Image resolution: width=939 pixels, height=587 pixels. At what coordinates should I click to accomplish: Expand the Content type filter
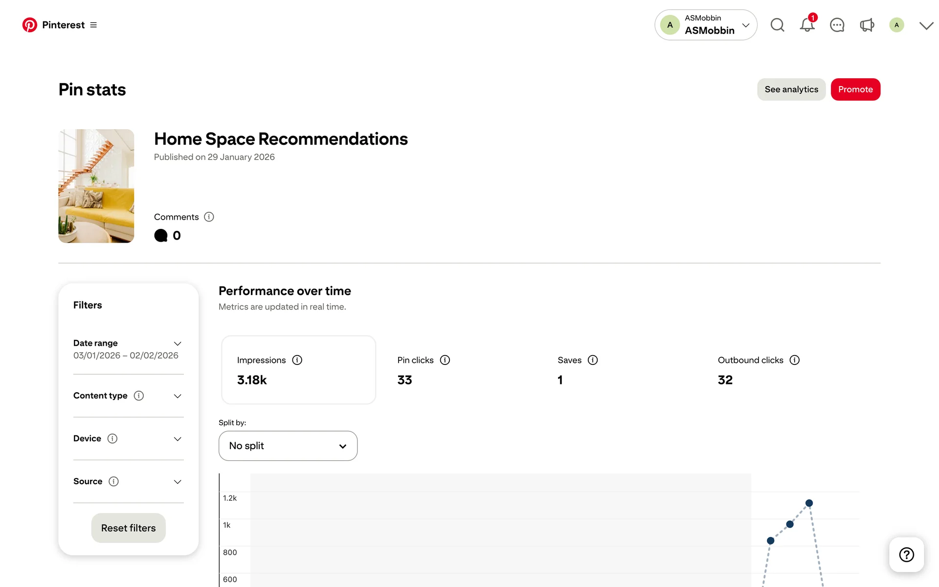coord(178,396)
